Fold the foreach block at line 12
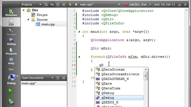Screen dimensions: 191x107 pos(79,57)
